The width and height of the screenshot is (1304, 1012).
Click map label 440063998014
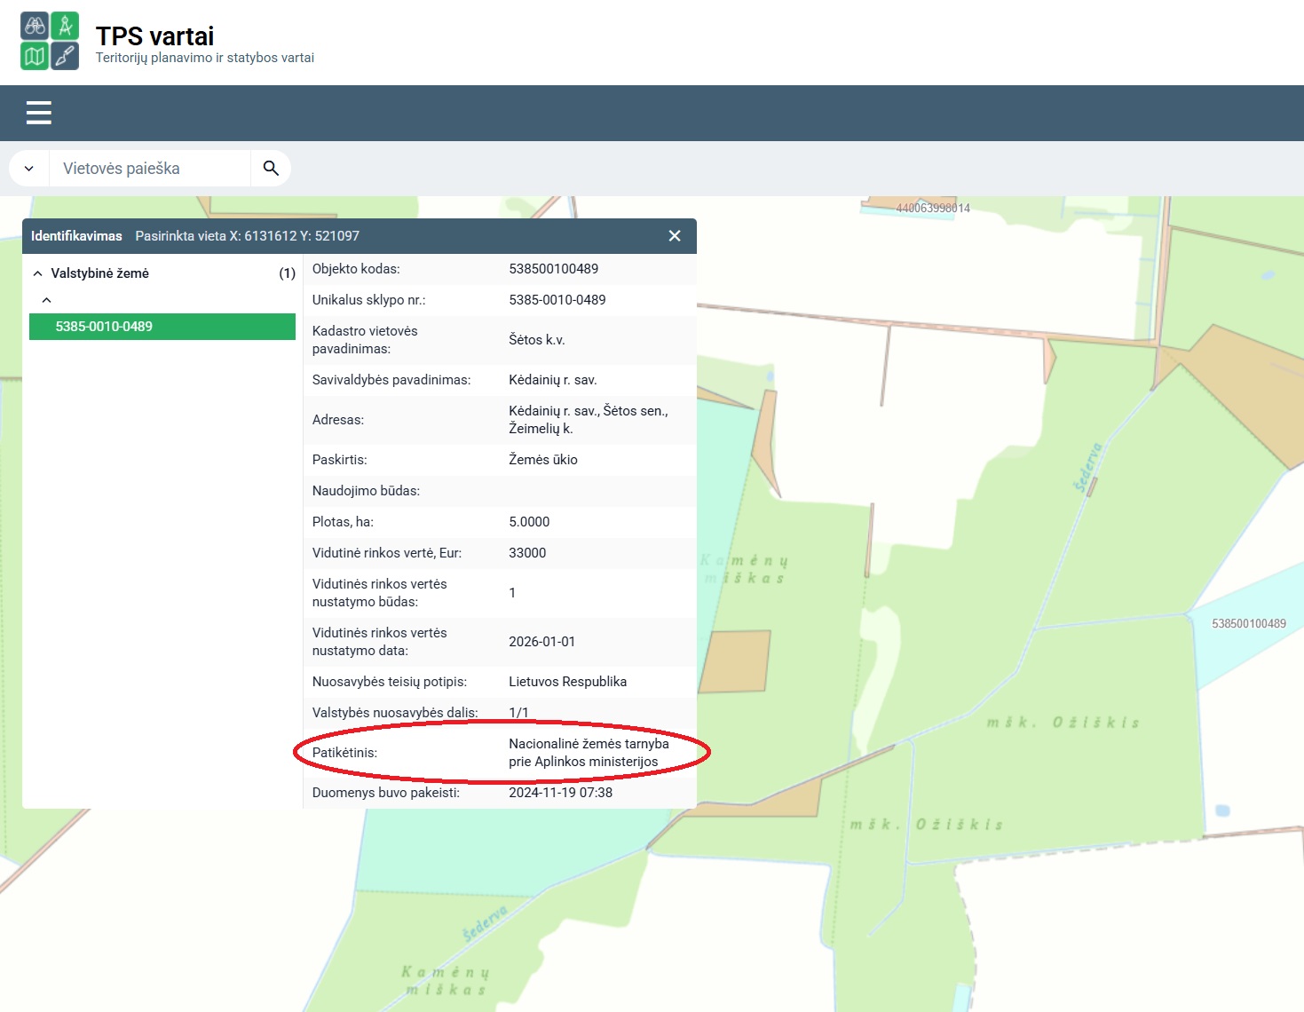[933, 209]
